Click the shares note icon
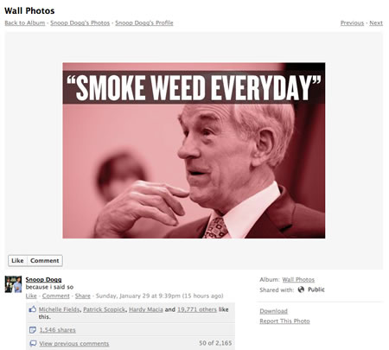Screen dimensions: 389x350 pyautogui.click(x=33, y=330)
